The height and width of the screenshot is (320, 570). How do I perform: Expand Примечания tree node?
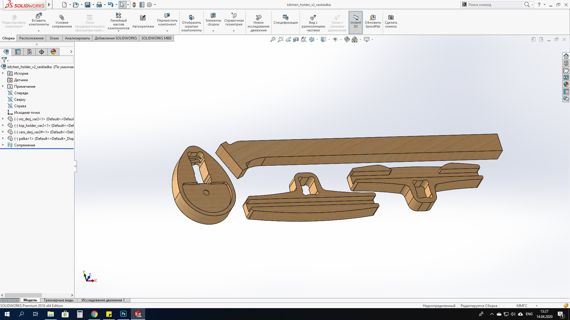tap(3, 86)
